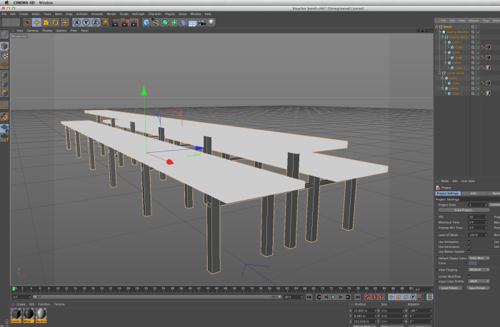Enable Texture mode in left palette
Viewport: 500px width, 327px height.
coord(4,56)
